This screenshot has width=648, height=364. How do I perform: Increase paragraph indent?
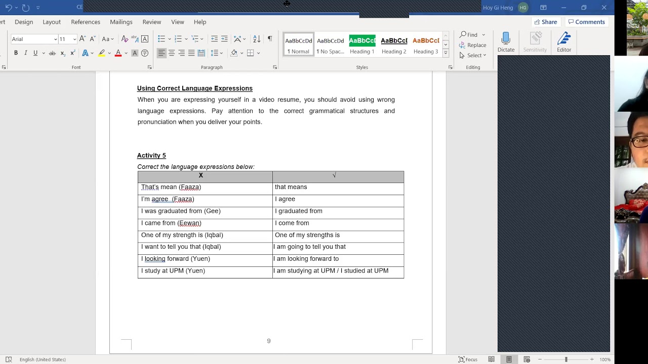point(224,39)
